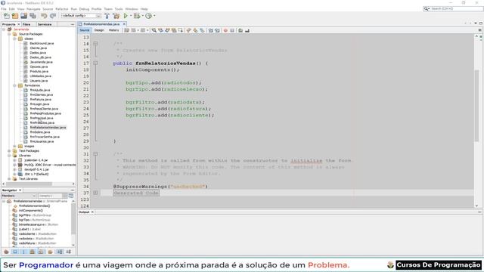Click the first editor toolbar icon after History

click(126, 30)
